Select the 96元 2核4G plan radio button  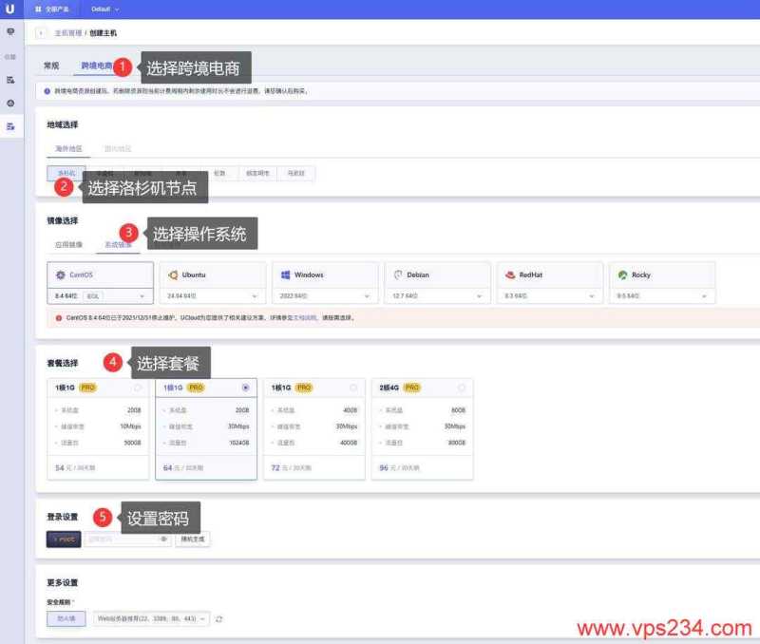point(462,388)
